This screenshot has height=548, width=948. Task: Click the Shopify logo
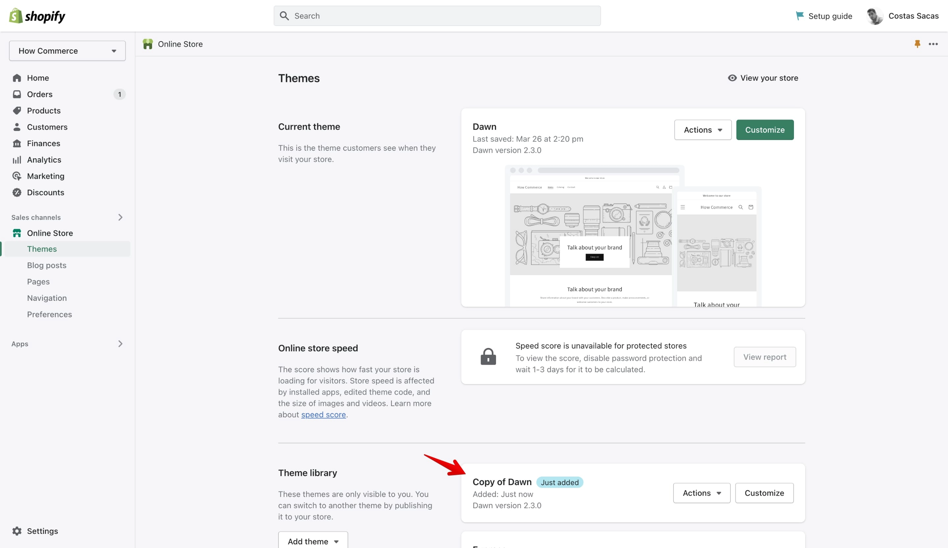click(37, 16)
